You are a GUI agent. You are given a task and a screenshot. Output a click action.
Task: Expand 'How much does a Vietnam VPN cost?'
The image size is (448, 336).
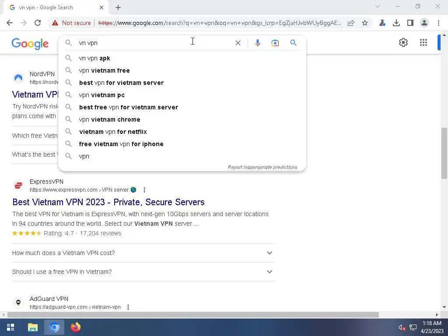(143, 253)
